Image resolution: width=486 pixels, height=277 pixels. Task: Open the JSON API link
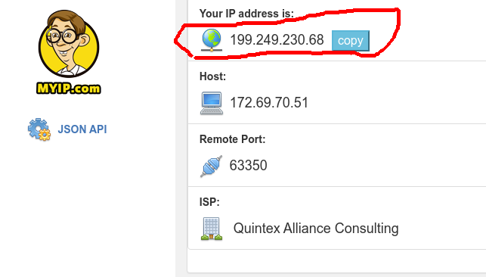click(x=82, y=129)
